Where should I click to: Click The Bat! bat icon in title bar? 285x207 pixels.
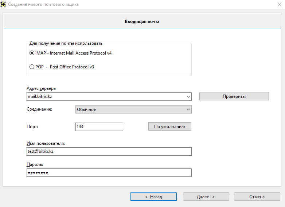[x=3, y=4]
